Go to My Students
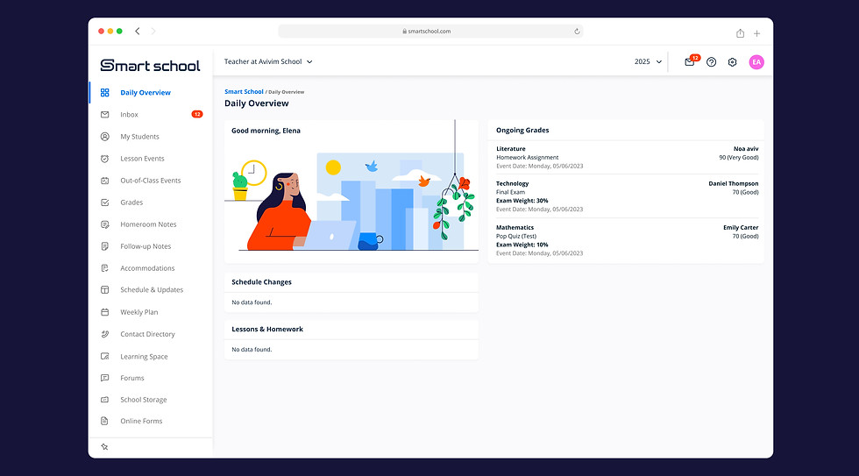Image resolution: width=859 pixels, height=476 pixels. click(139, 137)
